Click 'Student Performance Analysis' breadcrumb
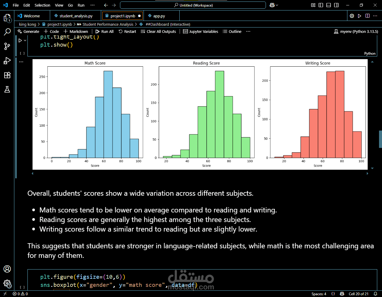 pos(108,24)
